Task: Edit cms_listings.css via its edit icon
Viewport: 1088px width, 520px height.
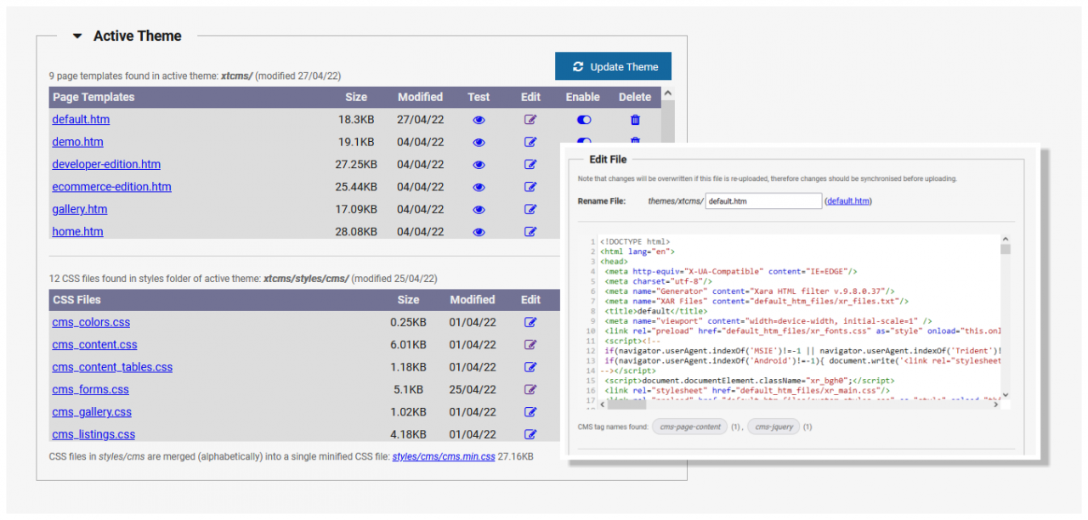Action: click(x=530, y=434)
